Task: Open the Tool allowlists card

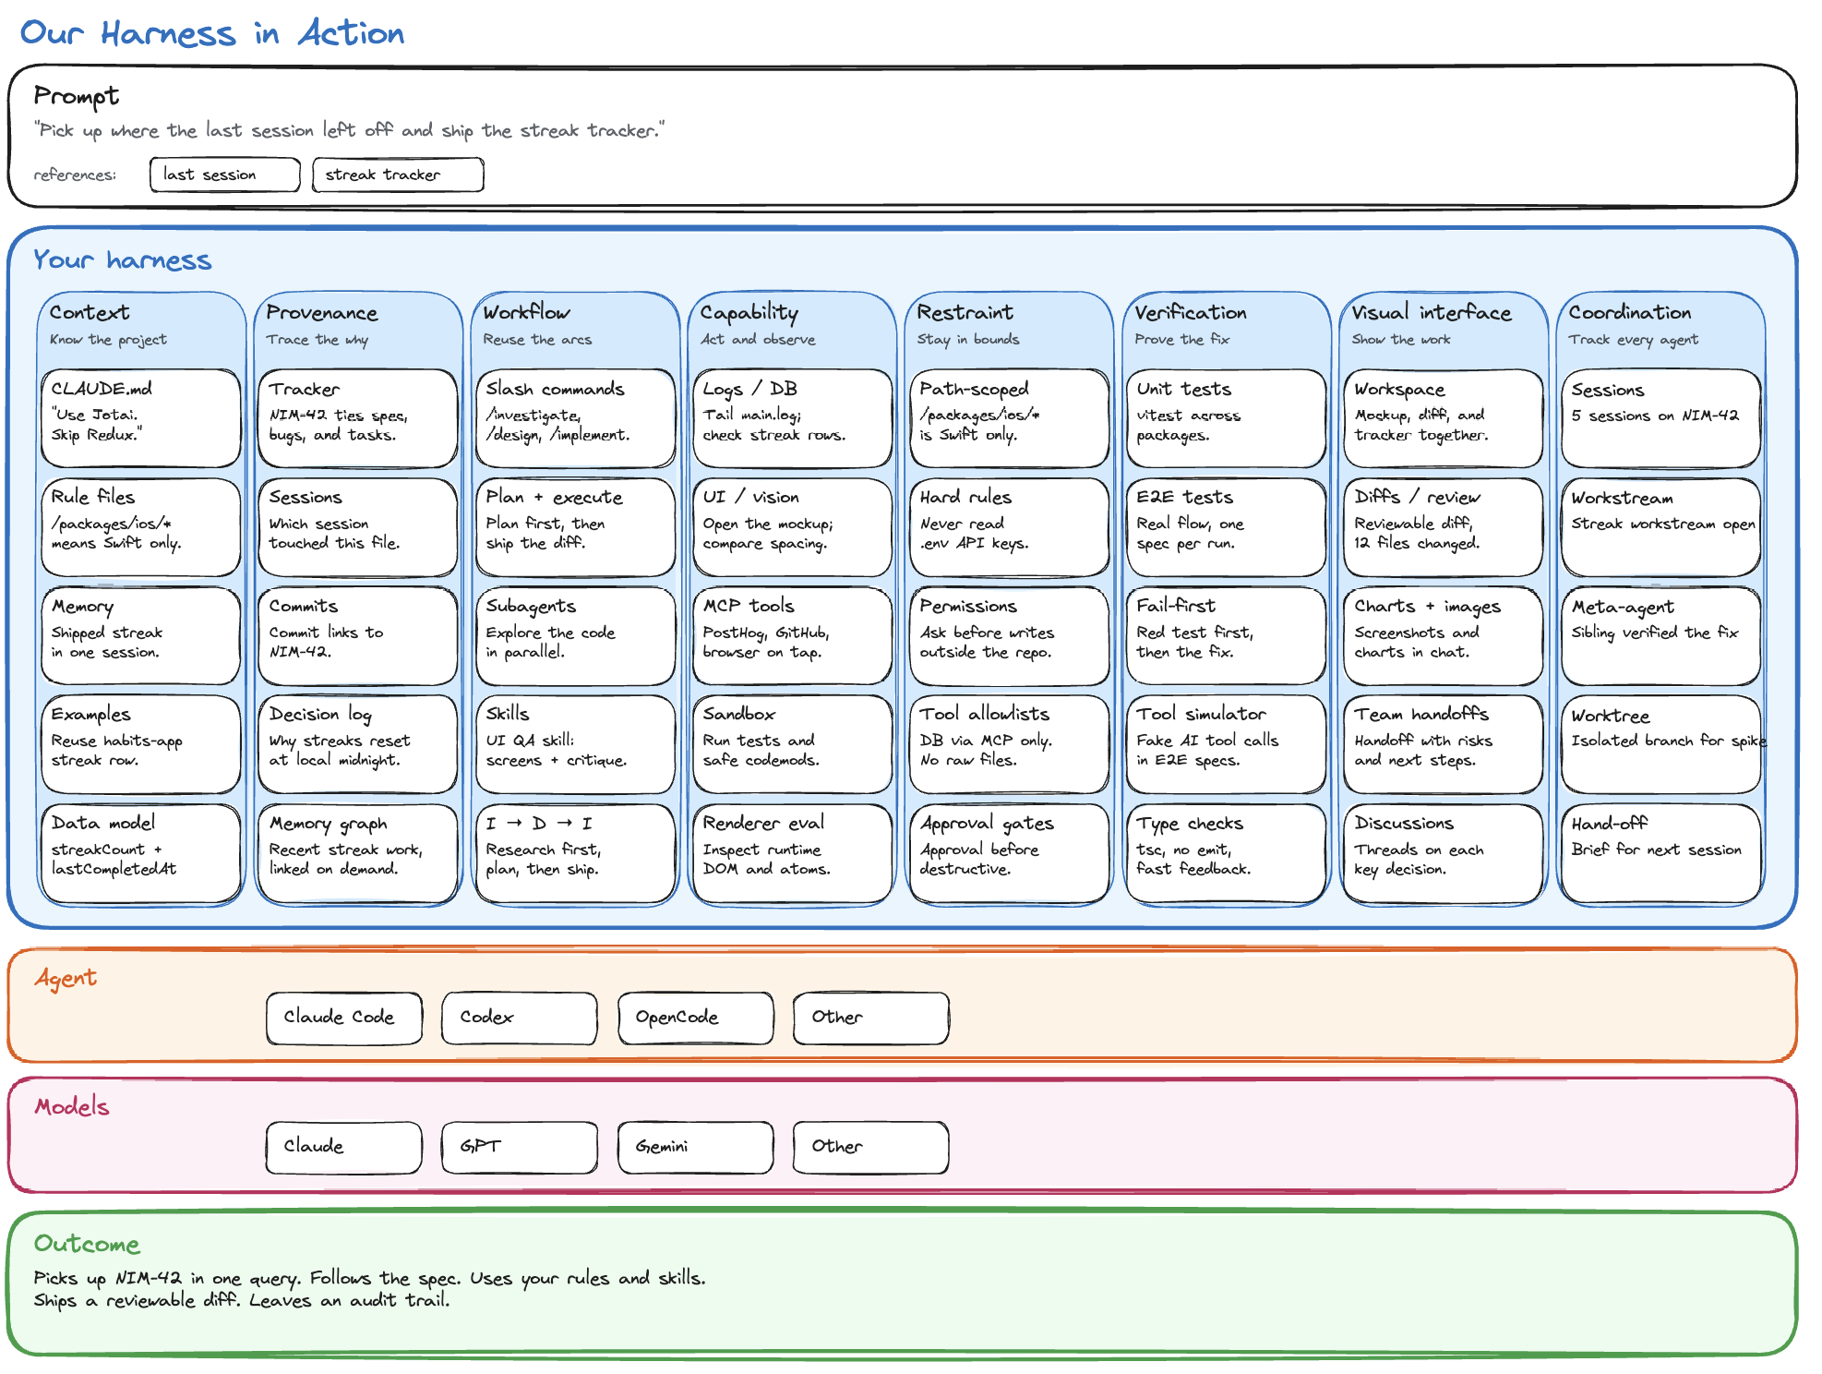Action: pyautogui.click(x=1010, y=744)
